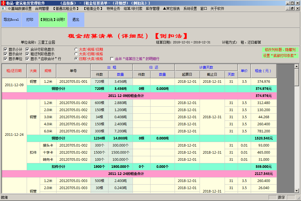Open 系统设置 menu
The image size is (301, 201).
[190, 9]
